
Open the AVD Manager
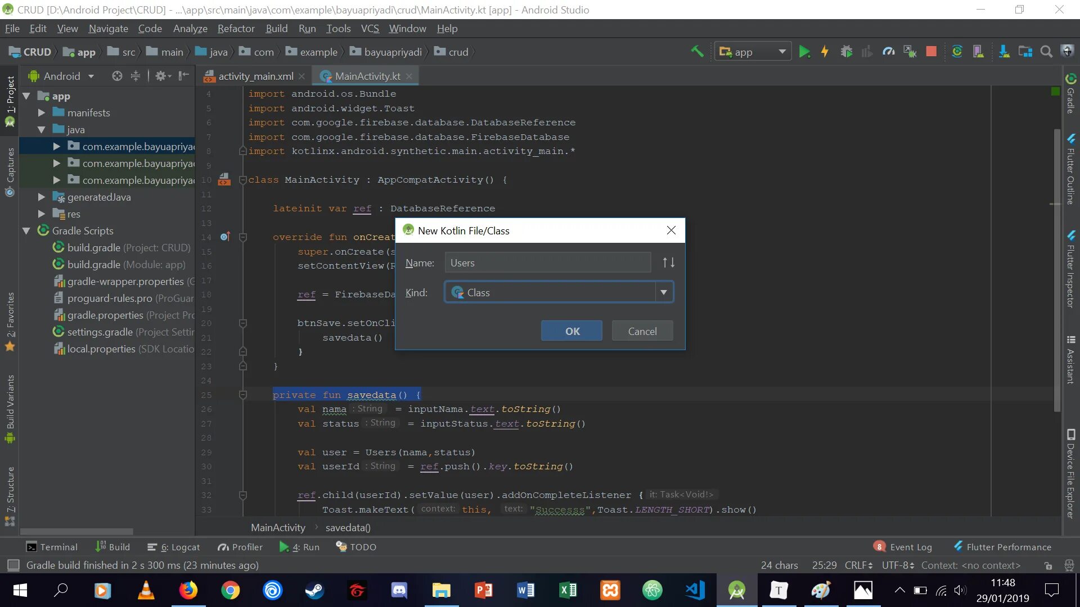click(x=979, y=51)
